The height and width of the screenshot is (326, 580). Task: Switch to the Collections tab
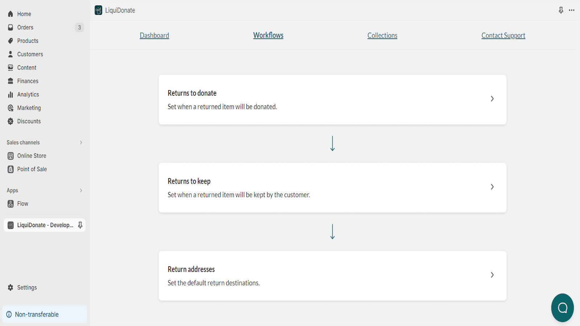click(x=382, y=35)
